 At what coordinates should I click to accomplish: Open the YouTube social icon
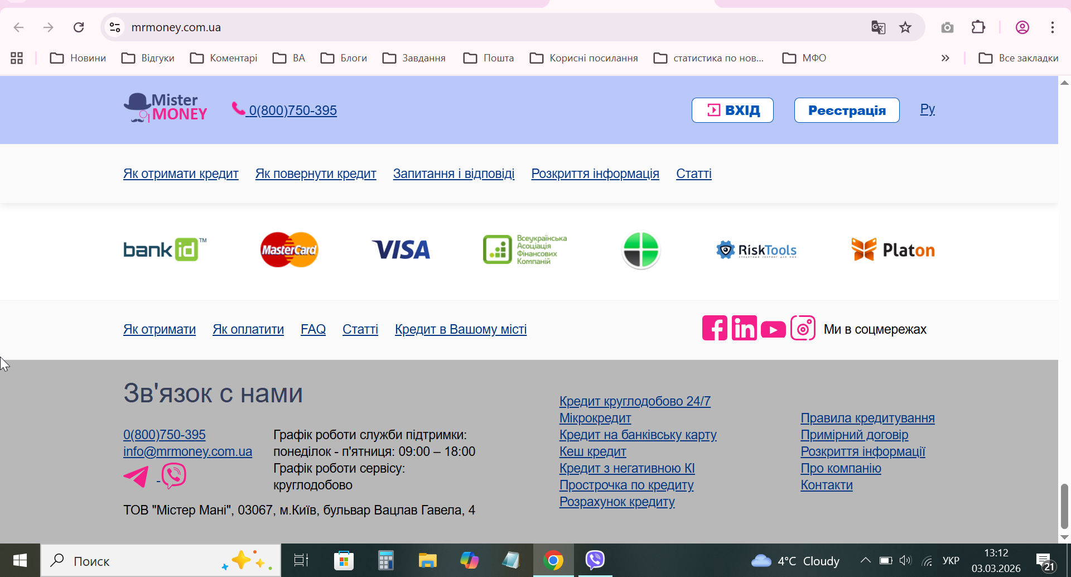[773, 329]
